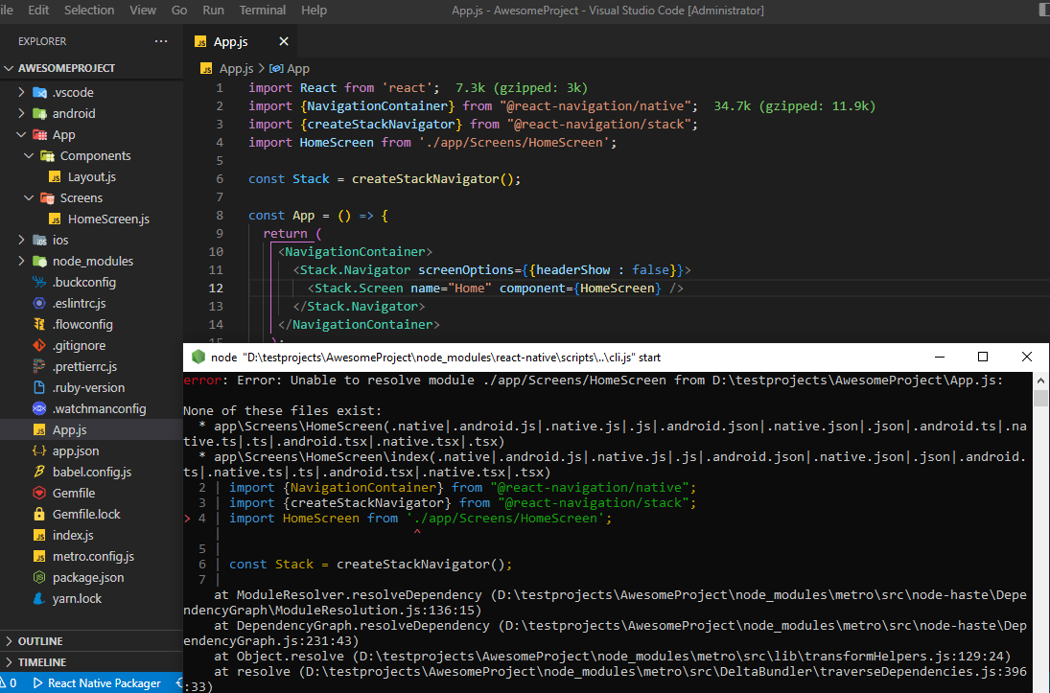The image size is (1050, 693).
Task: Click the .watchmanconfig file icon
Action: point(39,409)
